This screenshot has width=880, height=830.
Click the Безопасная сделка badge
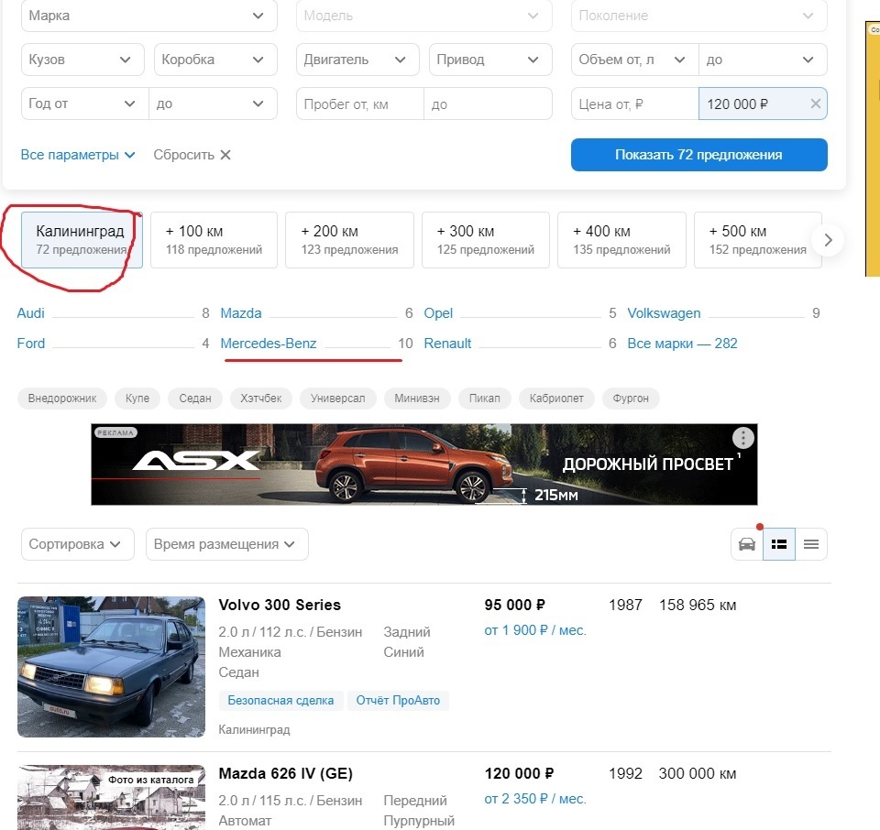tap(280, 701)
